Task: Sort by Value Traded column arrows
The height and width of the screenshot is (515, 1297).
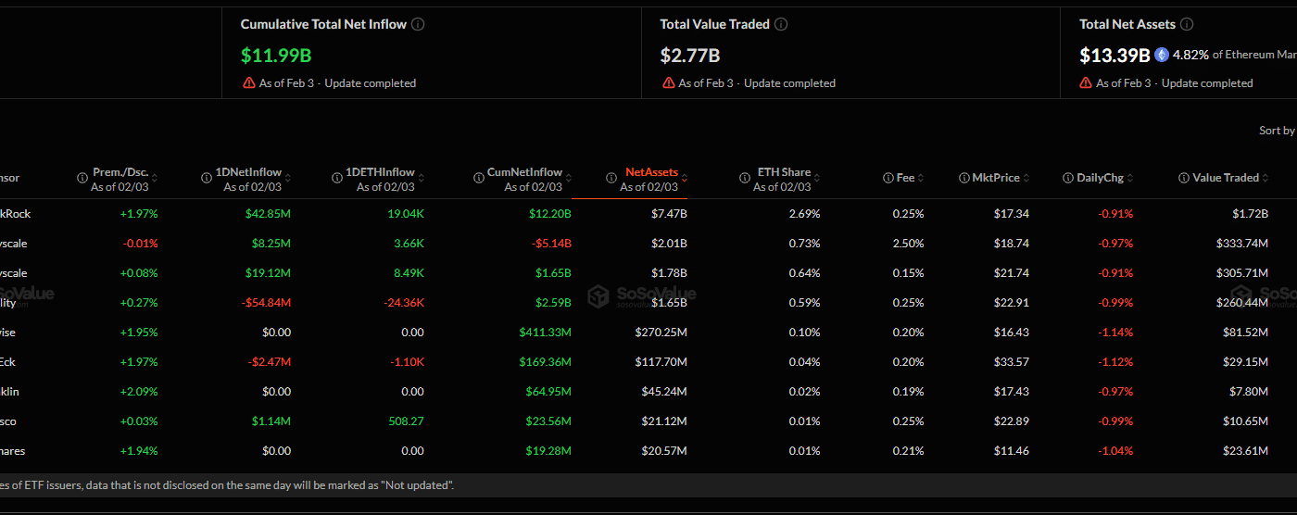Action: (1266, 178)
